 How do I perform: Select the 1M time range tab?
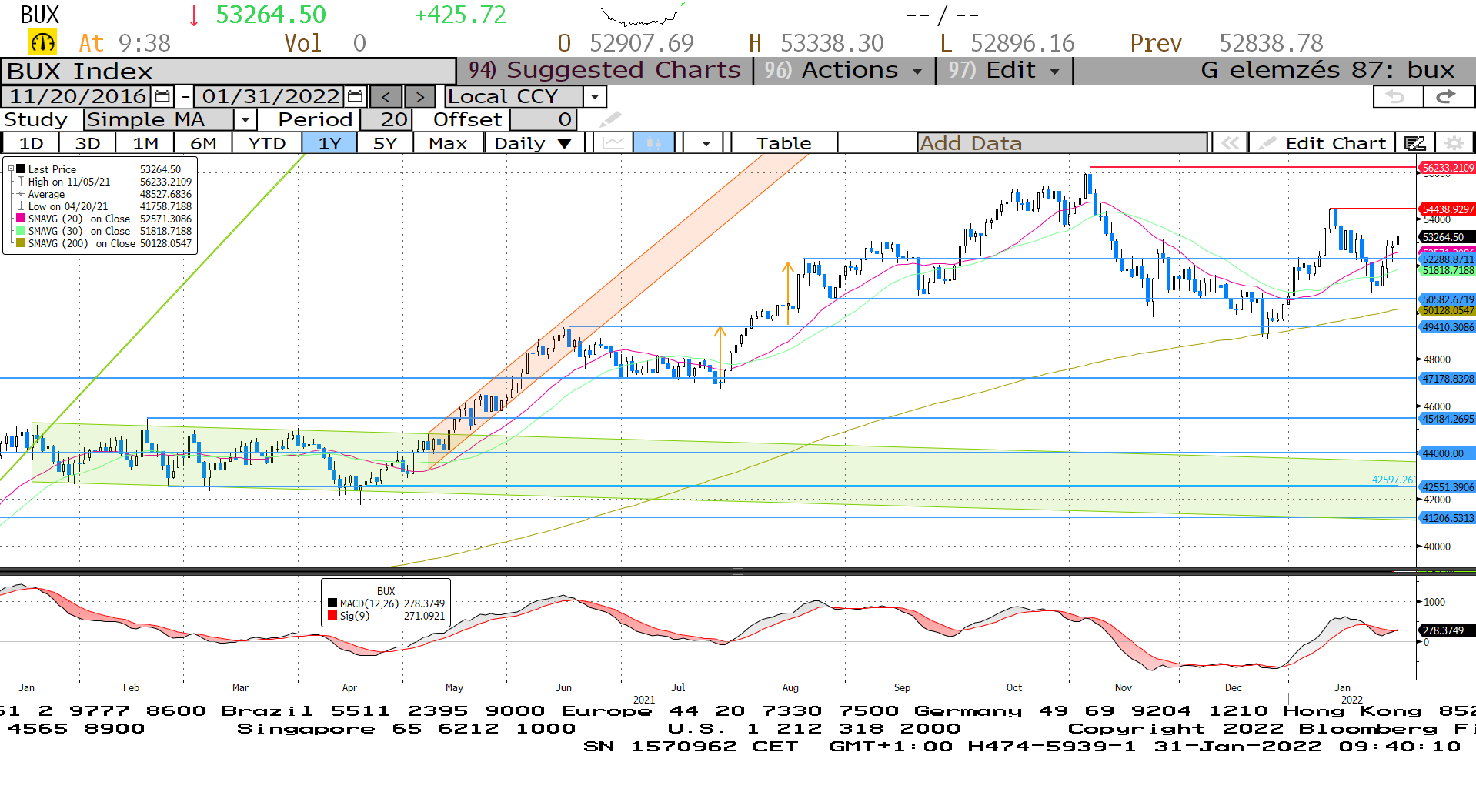(145, 143)
